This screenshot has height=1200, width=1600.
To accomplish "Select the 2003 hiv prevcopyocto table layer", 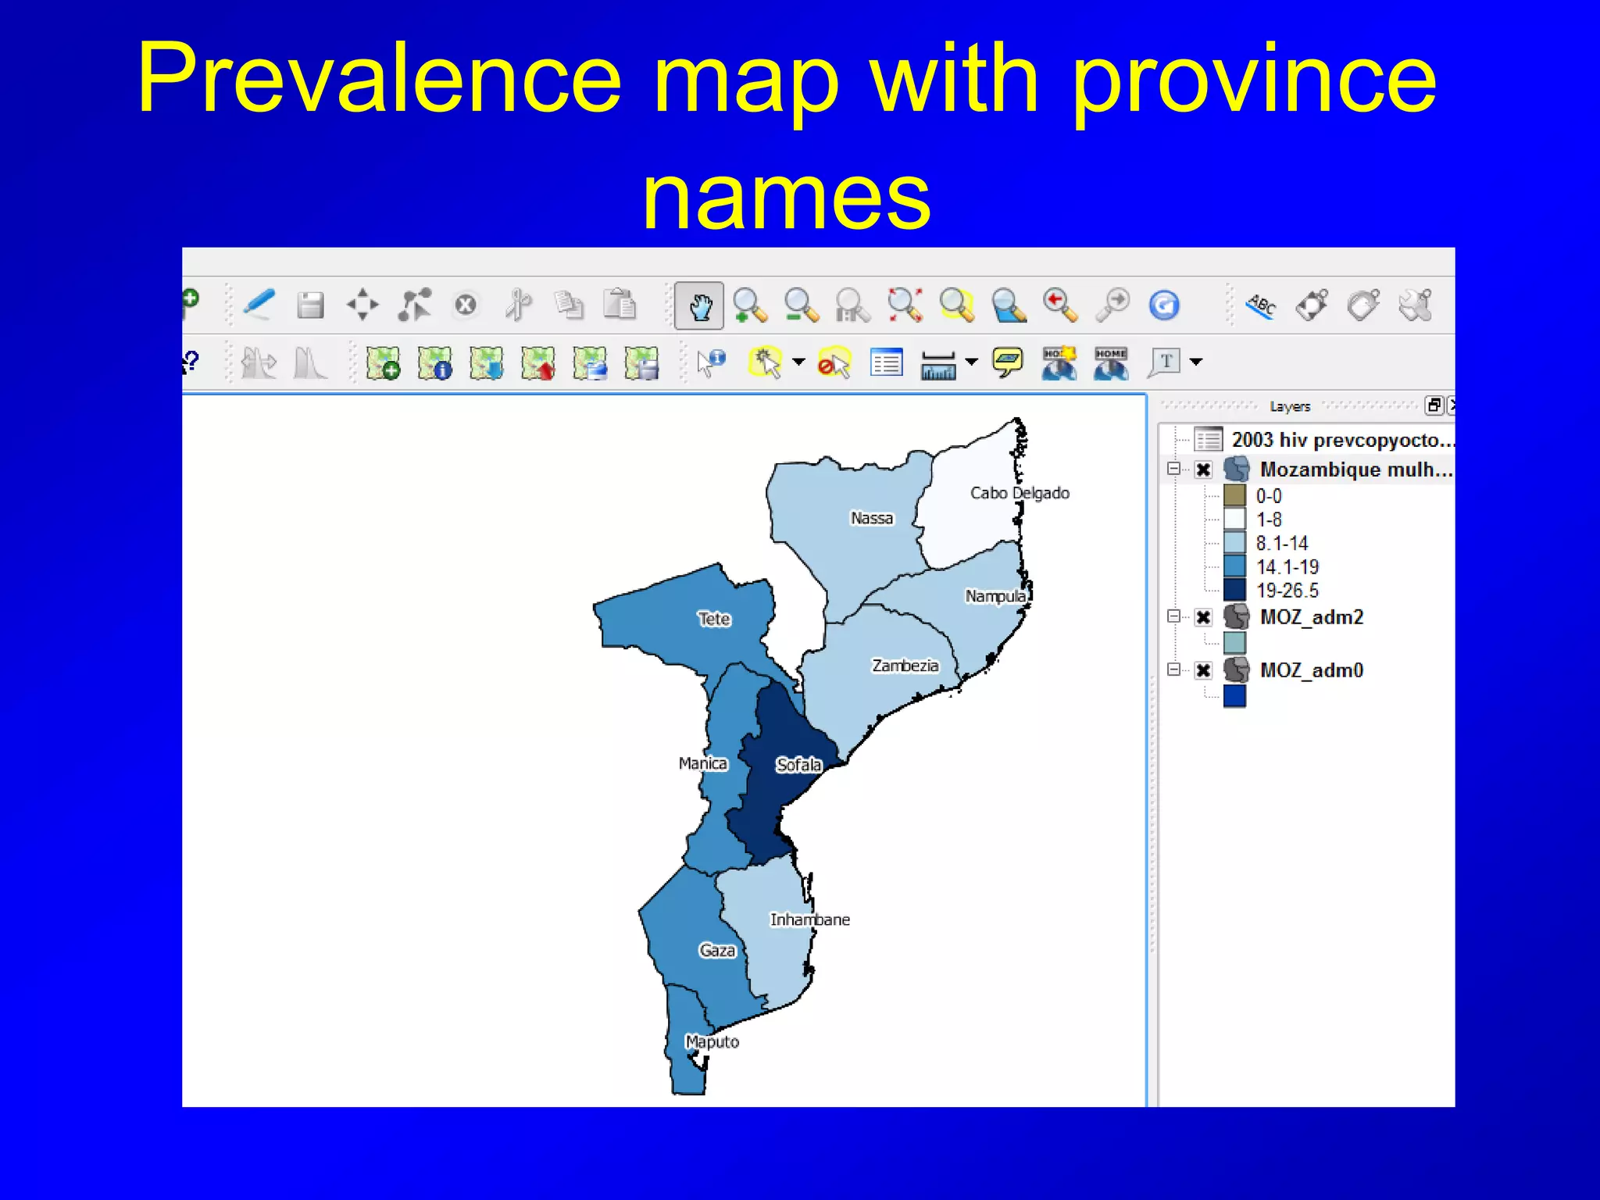I will point(1341,440).
